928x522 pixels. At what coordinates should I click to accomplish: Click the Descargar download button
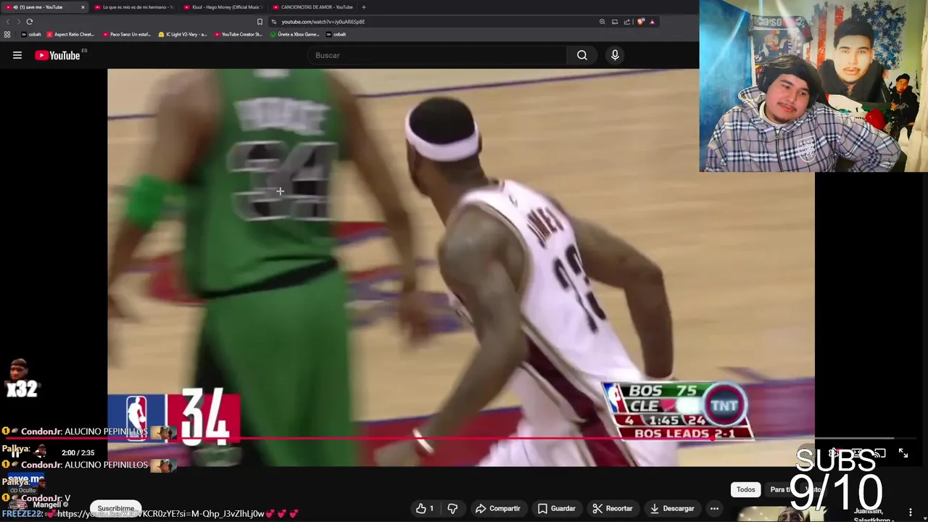coord(672,508)
